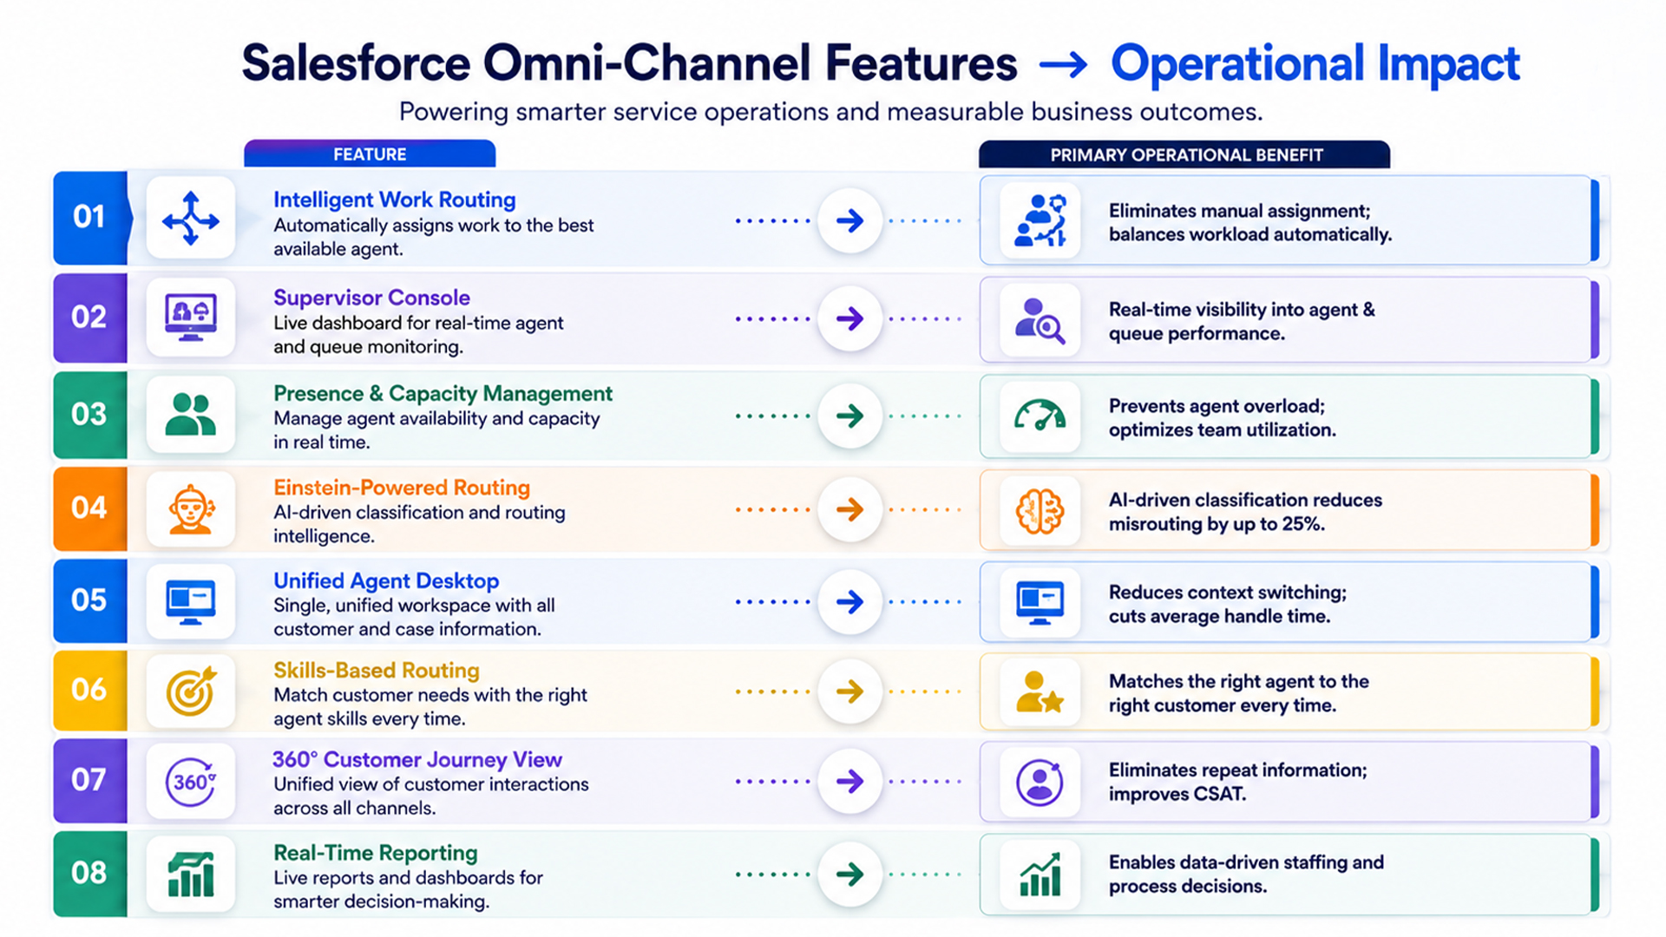1666x937 pixels.
Task: Click the description AI-driven classification and routing intelligence
Action: tap(419, 524)
